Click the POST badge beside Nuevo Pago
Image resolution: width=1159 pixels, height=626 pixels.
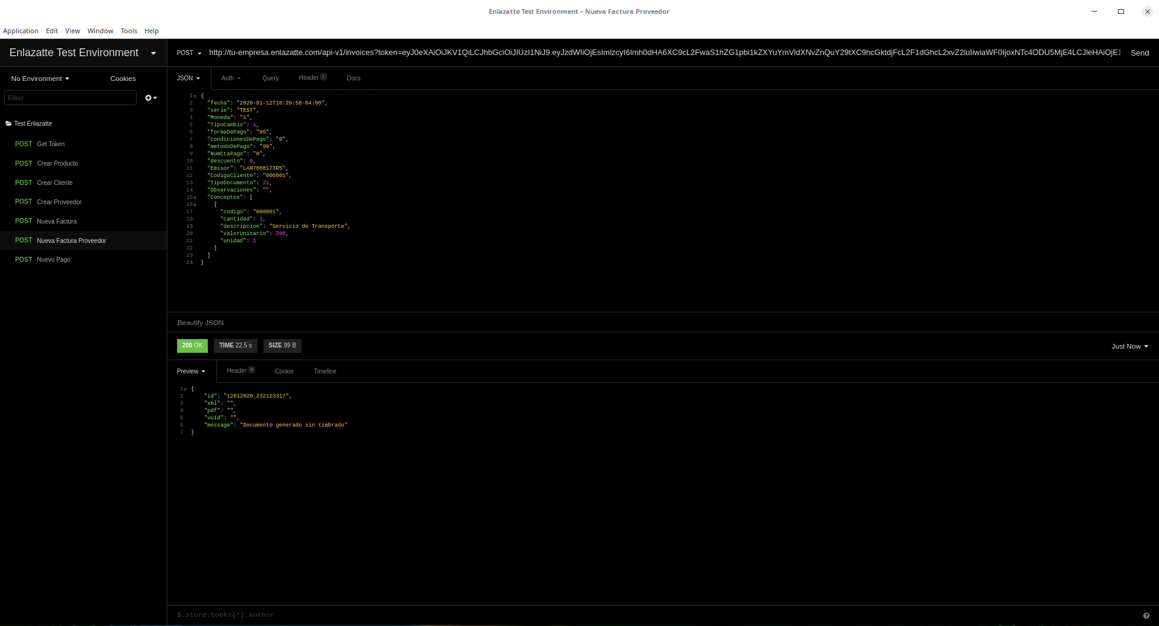[24, 259]
